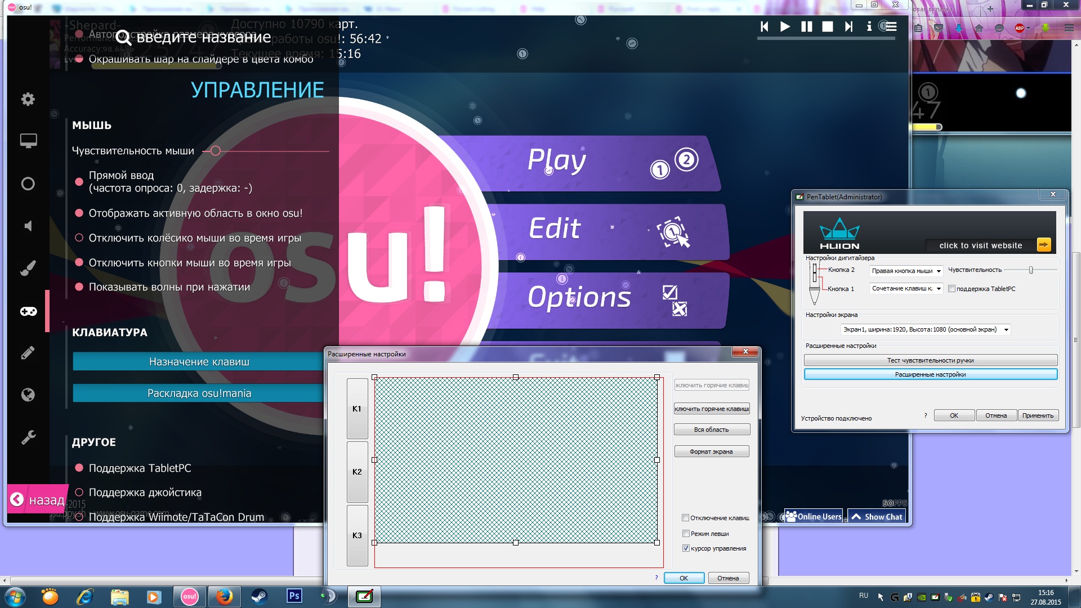This screenshot has height=608, width=1081.
Task: Click Назначение клавиш keyboard mapping button
Action: [198, 361]
